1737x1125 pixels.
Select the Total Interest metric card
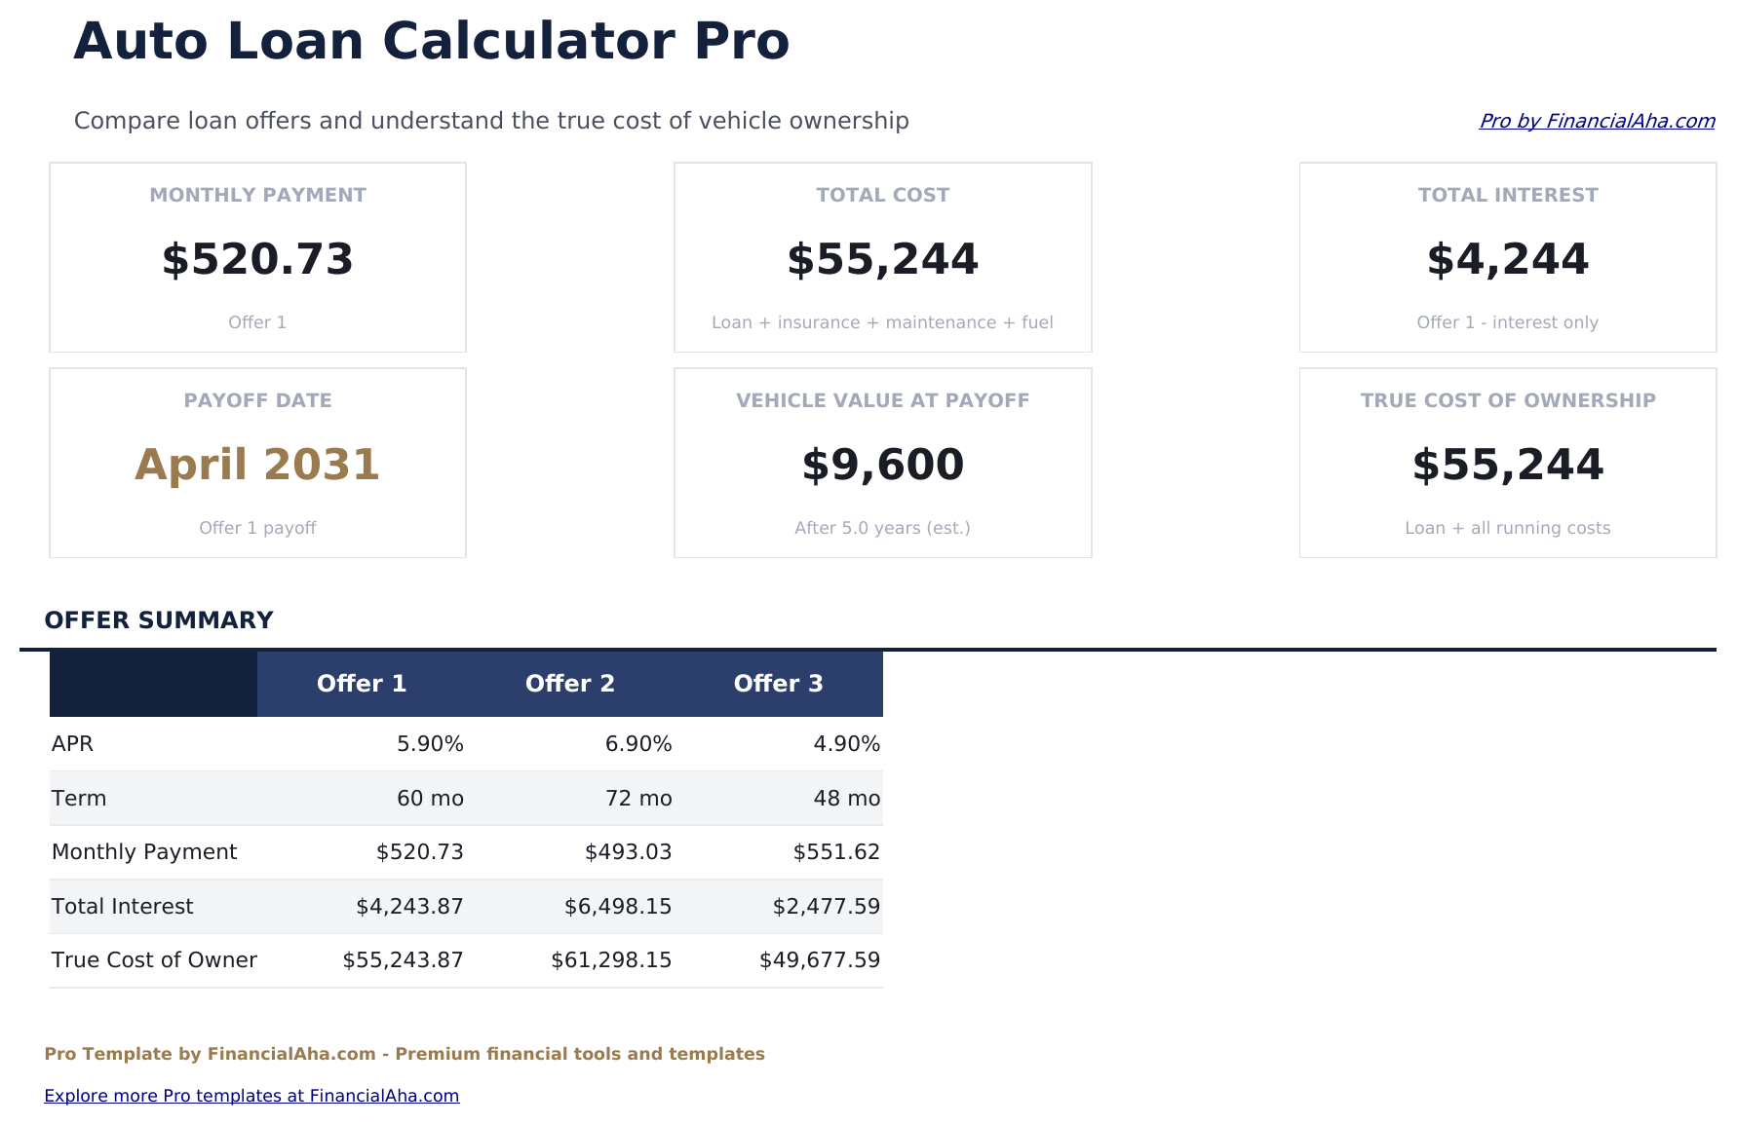pyautogui.click(x=1507, y=257)
